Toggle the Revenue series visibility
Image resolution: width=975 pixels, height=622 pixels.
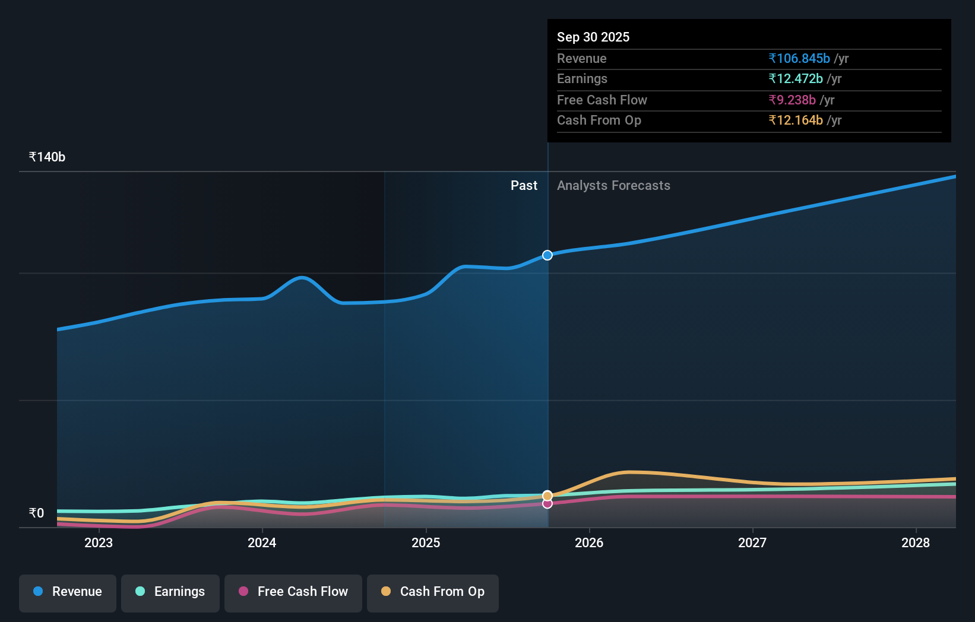(67, 592)
